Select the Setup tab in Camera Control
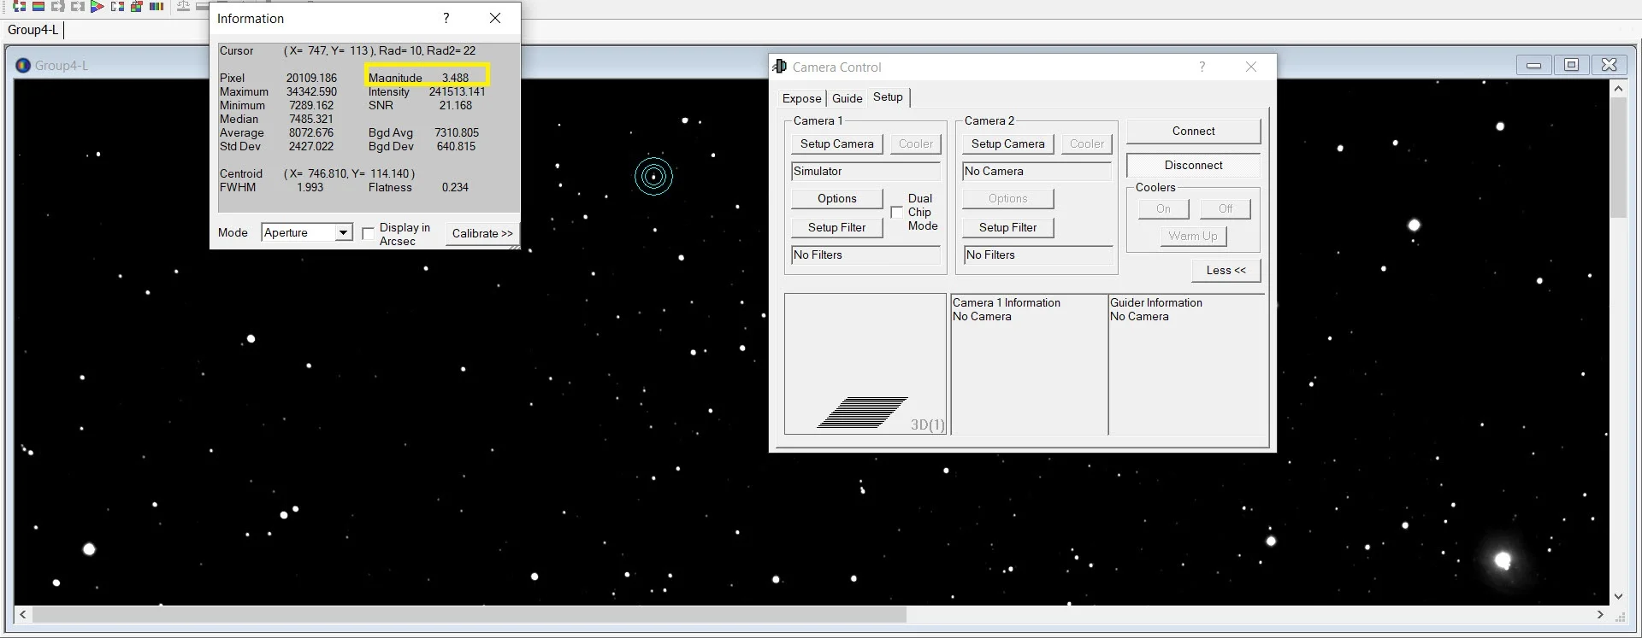Screen dimensions: 1642x638 pos(888,97)
